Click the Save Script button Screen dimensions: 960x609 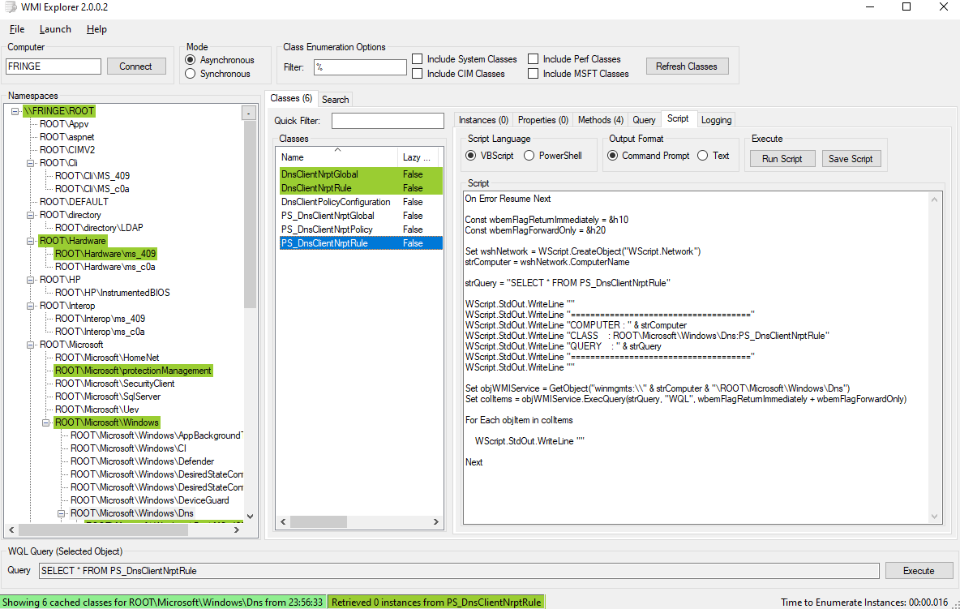[851, 159]
